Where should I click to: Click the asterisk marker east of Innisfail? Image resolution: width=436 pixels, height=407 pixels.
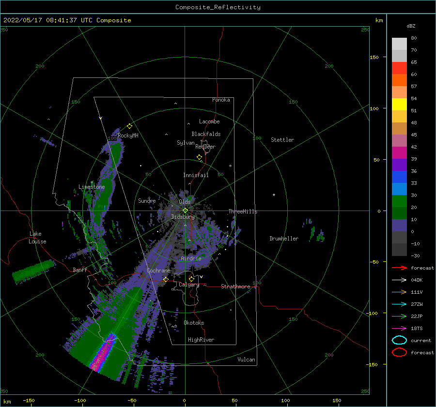[x=230, y=166]
